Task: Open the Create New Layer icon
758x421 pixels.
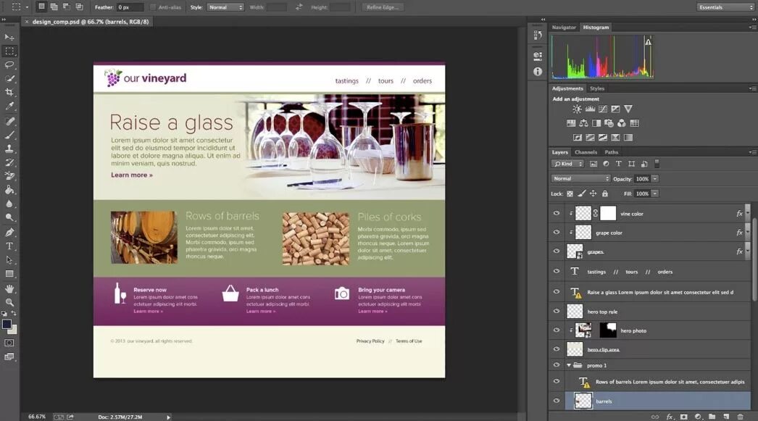Action: coord(726,416)
